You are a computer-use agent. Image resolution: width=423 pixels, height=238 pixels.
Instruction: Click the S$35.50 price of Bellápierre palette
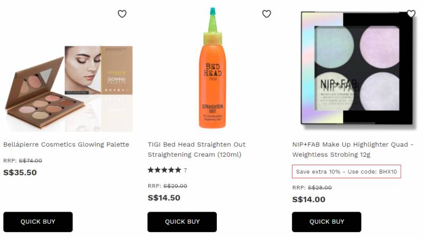click(x=20, y=173)
